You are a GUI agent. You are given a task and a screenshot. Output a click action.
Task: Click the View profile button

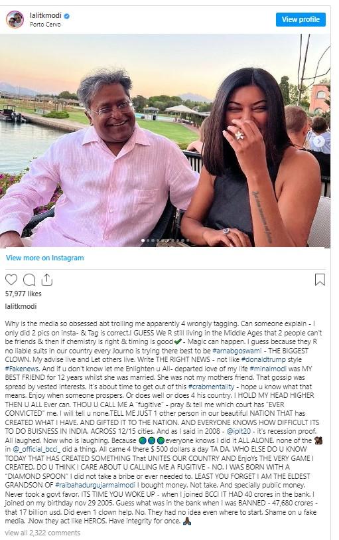[x=301, y=19]
